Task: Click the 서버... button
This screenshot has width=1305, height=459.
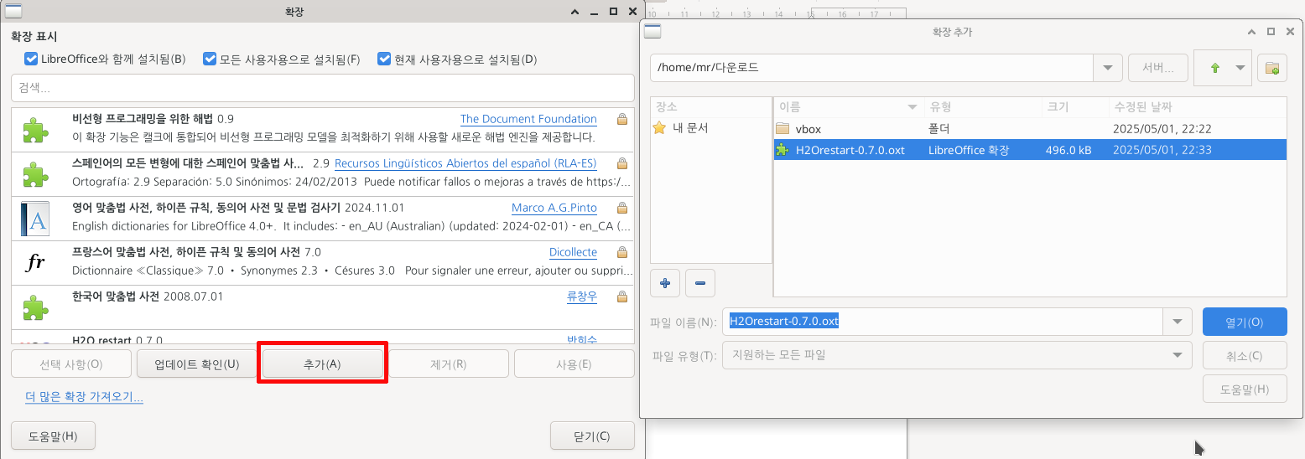Action: [1157, 68]
